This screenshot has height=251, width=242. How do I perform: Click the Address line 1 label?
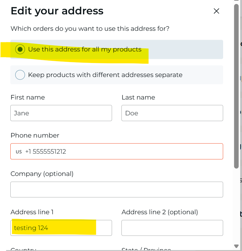tap(32, 212)
